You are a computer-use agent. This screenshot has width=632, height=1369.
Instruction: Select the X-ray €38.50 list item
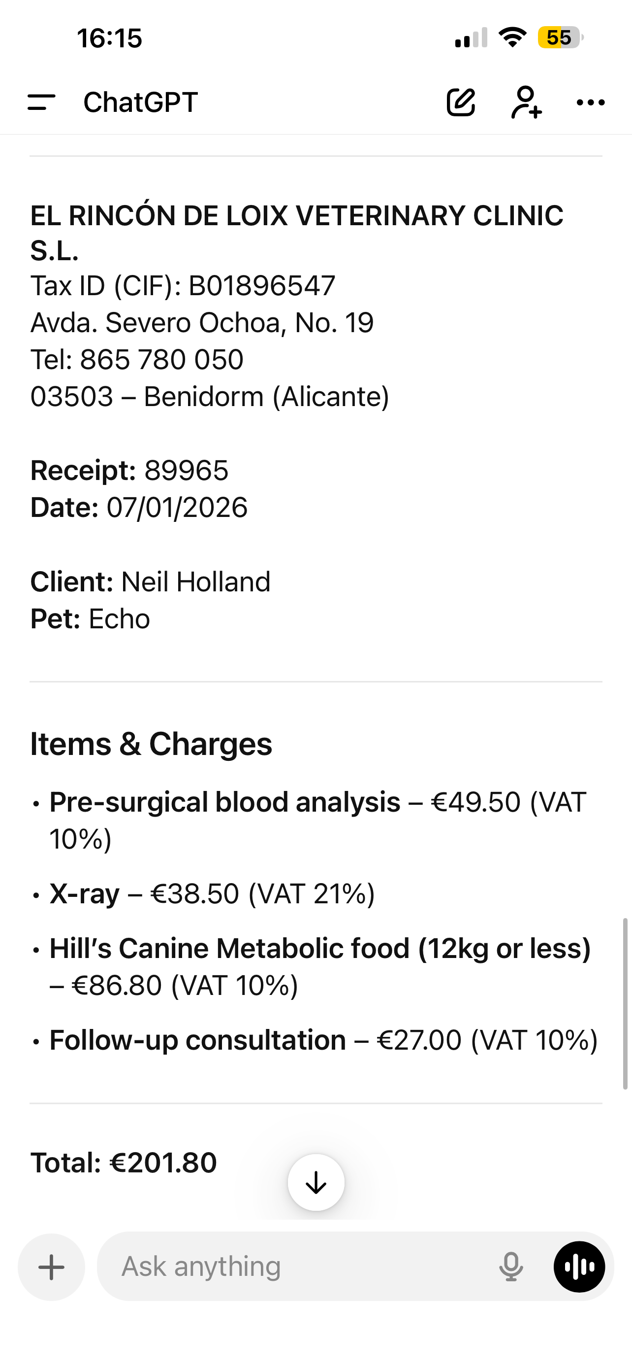coord(212,893)
